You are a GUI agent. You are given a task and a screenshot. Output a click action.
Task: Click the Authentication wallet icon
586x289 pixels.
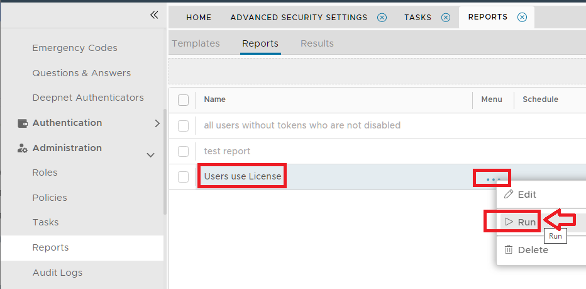coord(23,123)
